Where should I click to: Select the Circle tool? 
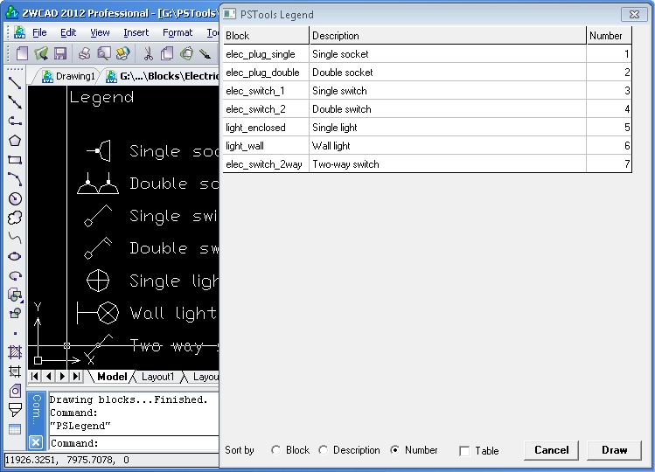pos(15,198)
